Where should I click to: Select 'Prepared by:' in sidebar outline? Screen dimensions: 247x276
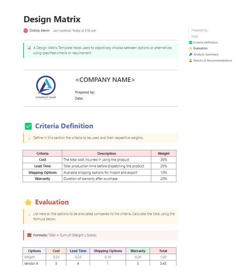tap(200, 30)
